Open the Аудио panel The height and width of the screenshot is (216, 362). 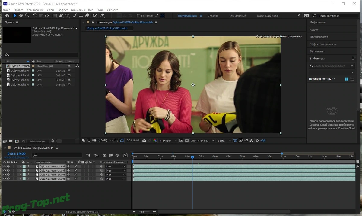pyautogui.click(x=314, y=29)
